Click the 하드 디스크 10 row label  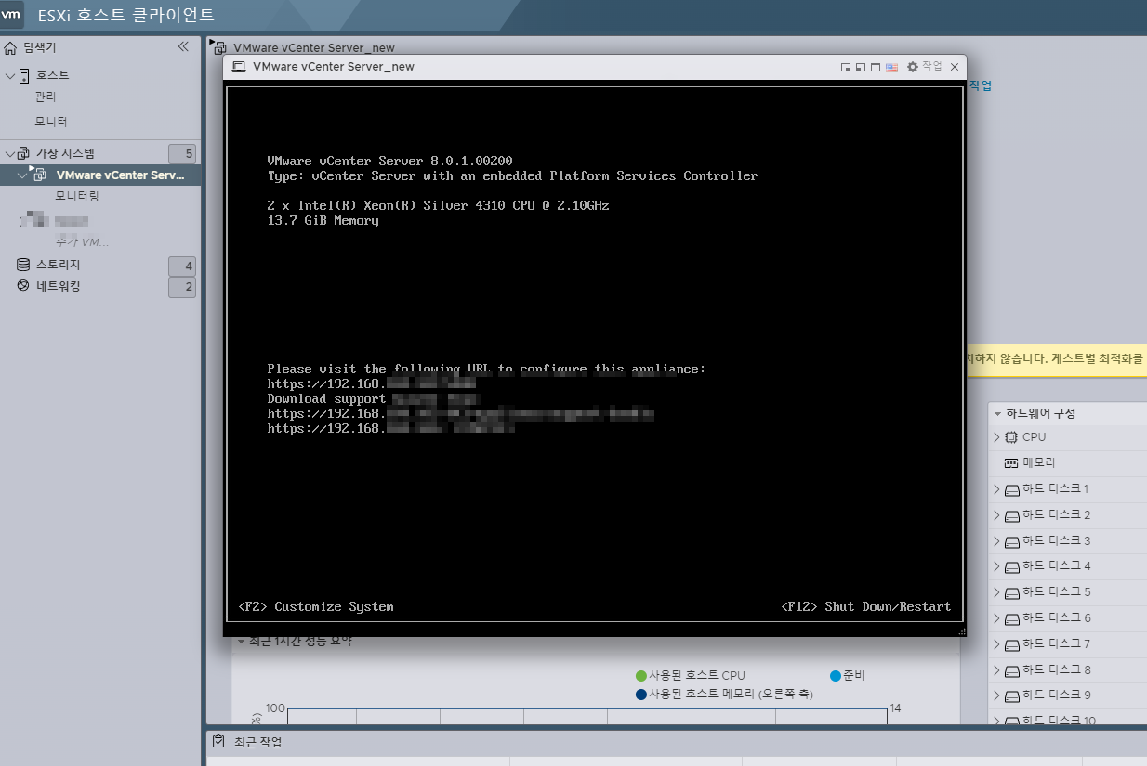1059,721
